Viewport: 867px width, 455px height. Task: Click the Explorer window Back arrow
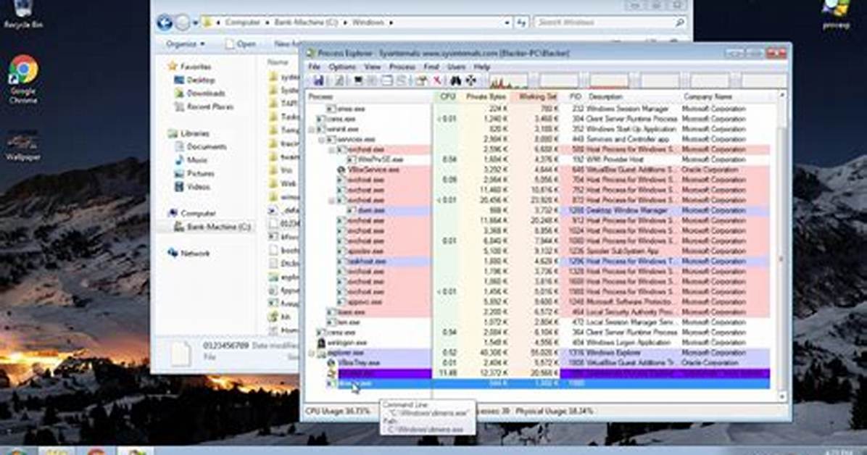[165, 22]
